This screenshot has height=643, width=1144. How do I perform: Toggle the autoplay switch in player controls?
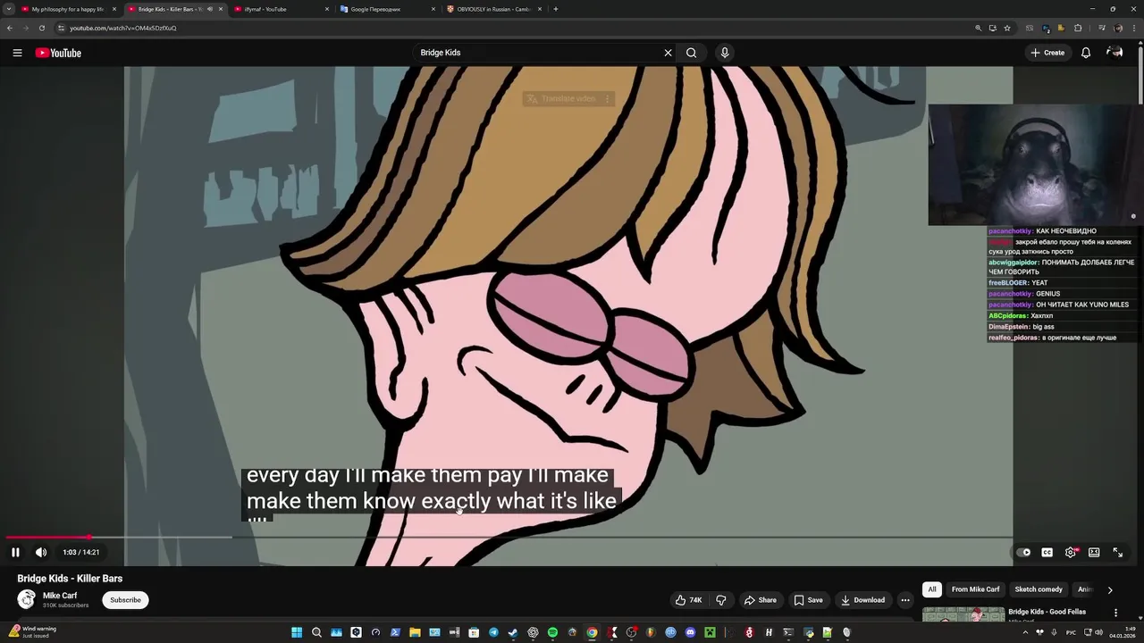tap(1024, 552)
